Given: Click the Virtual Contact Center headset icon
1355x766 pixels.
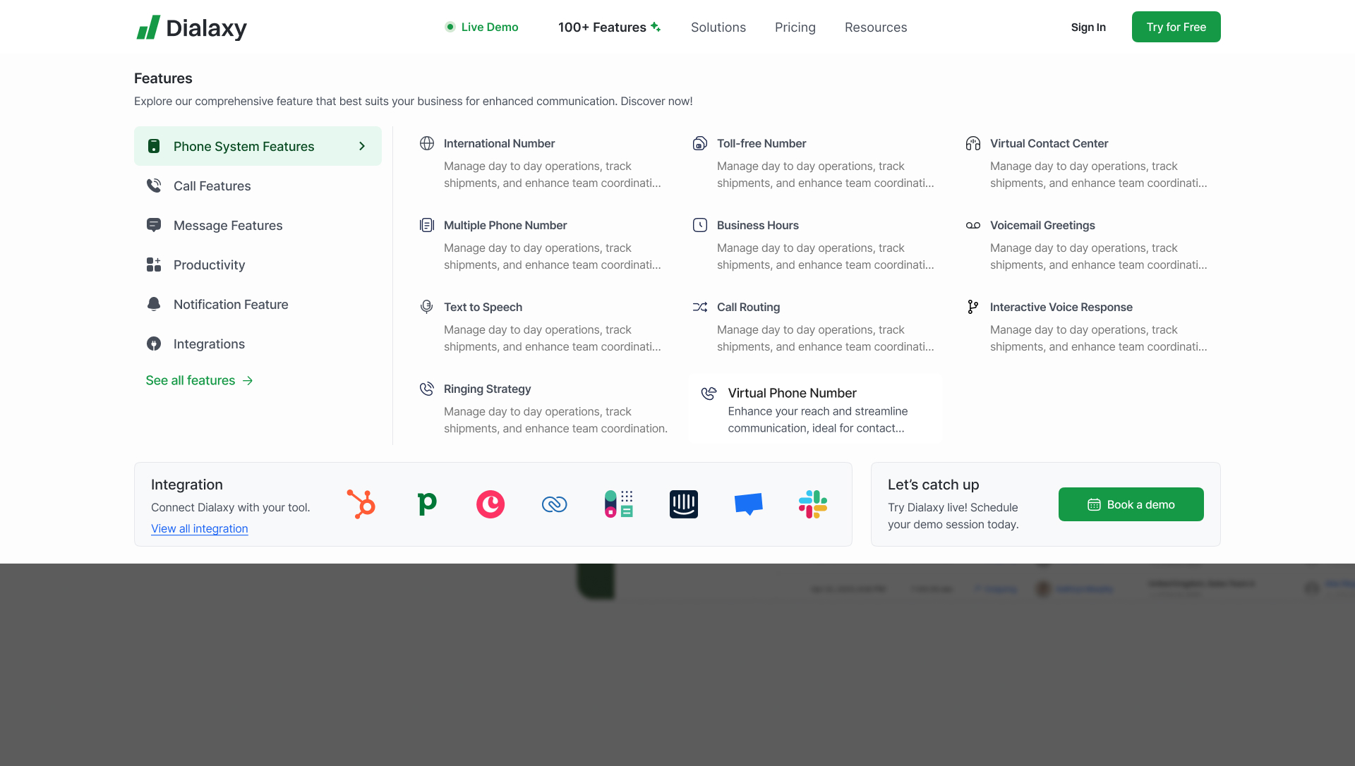Looking at the screenshot, I should pos(973,143).
